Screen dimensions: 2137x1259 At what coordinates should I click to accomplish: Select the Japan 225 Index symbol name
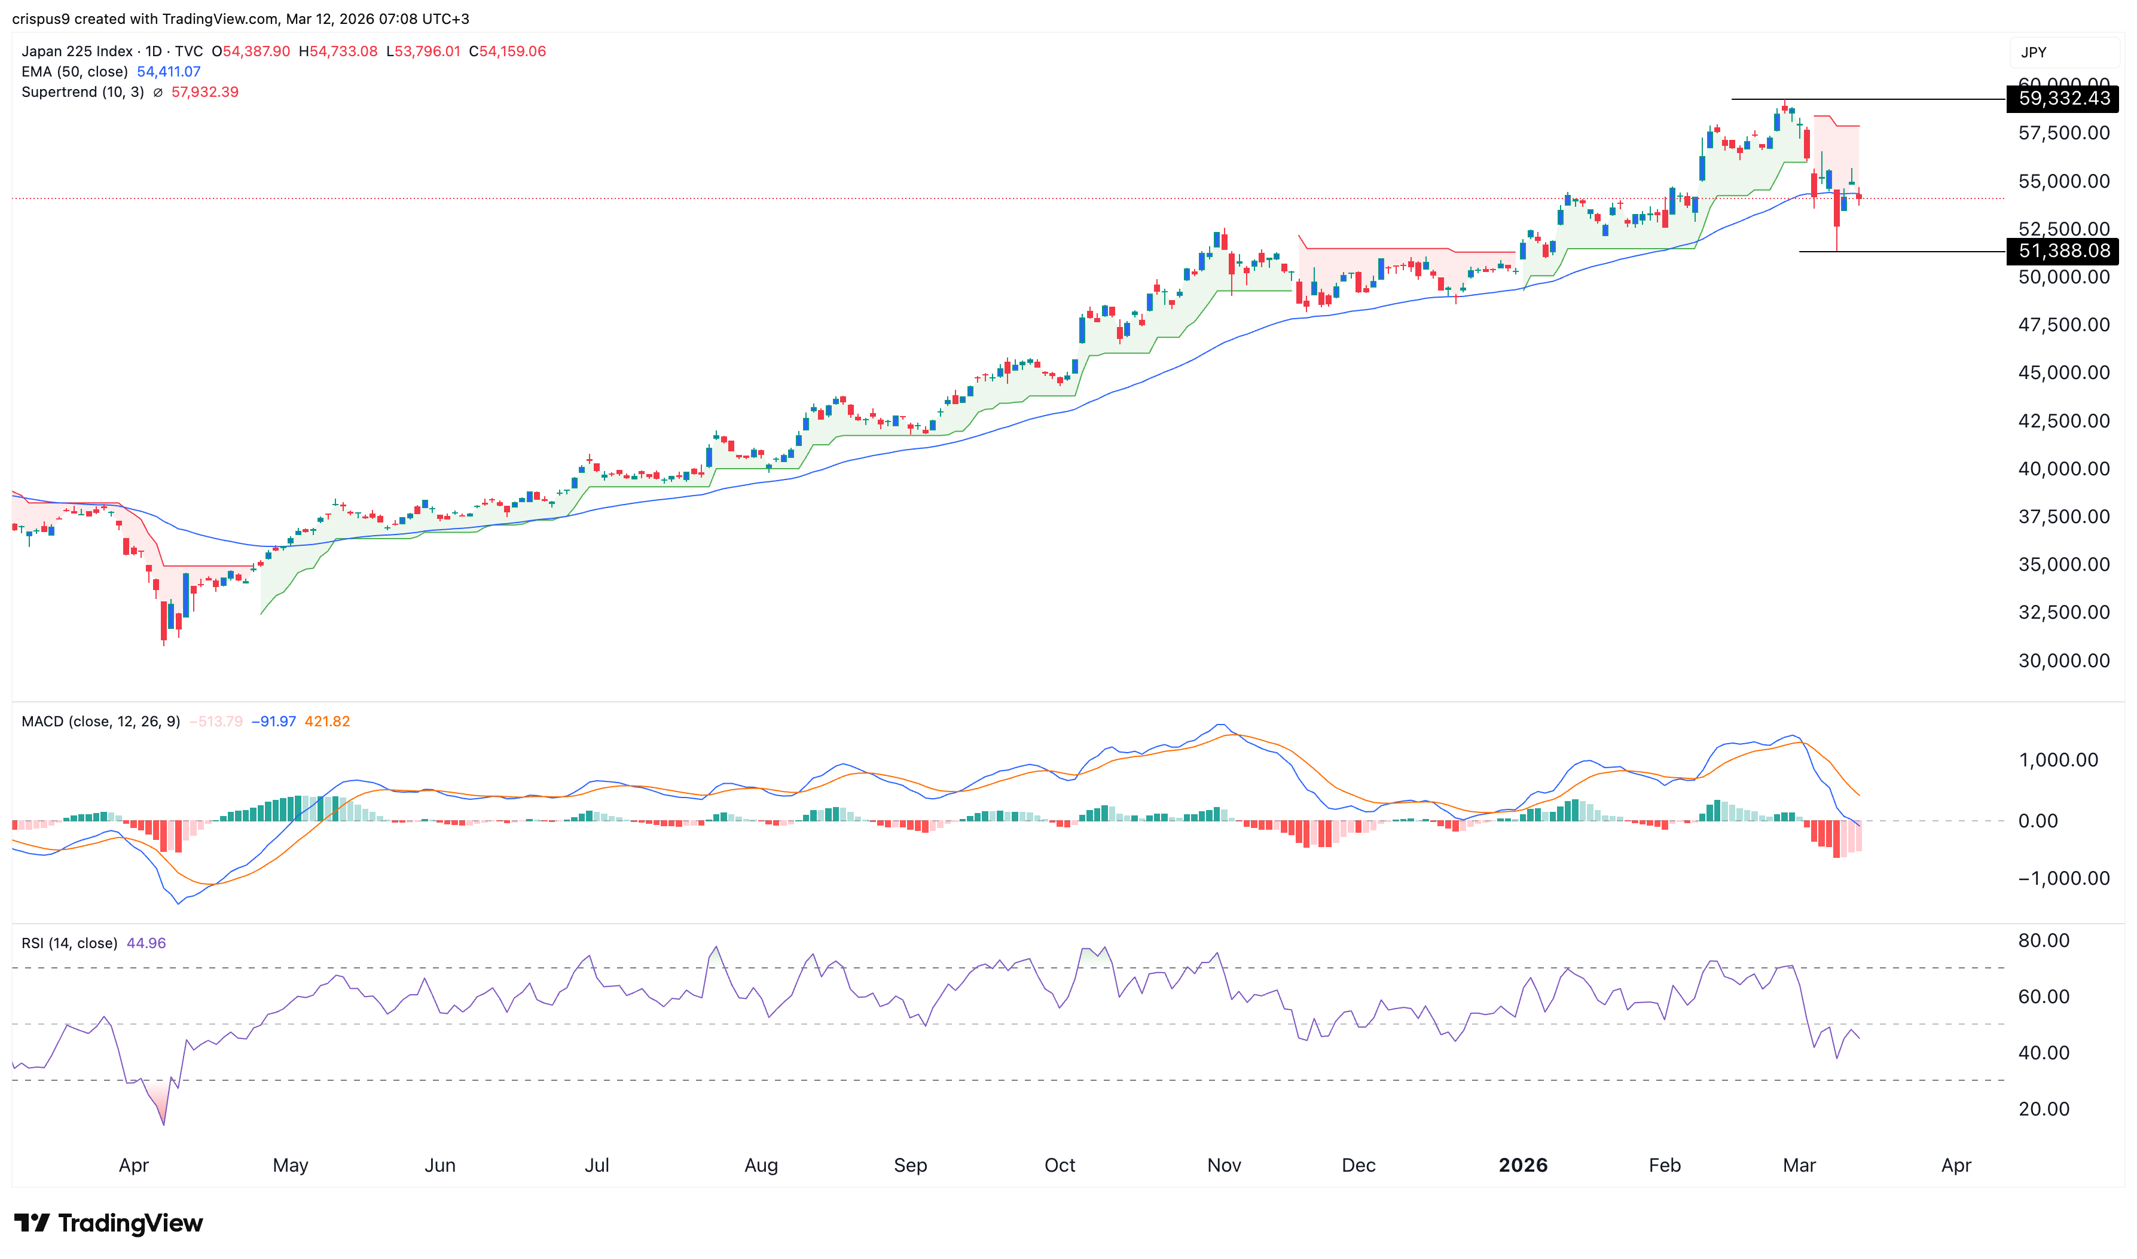pyautogui.click(x=77, y=51)
